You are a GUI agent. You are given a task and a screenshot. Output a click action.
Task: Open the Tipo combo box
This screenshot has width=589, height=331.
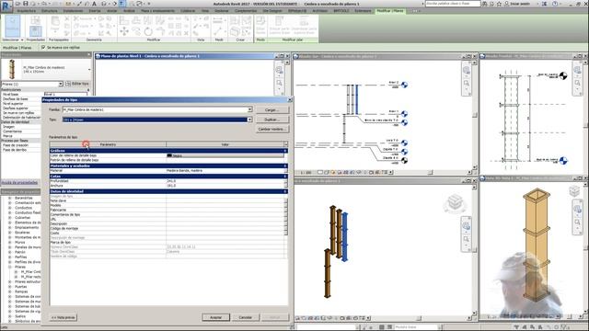(x=157, y=120)
